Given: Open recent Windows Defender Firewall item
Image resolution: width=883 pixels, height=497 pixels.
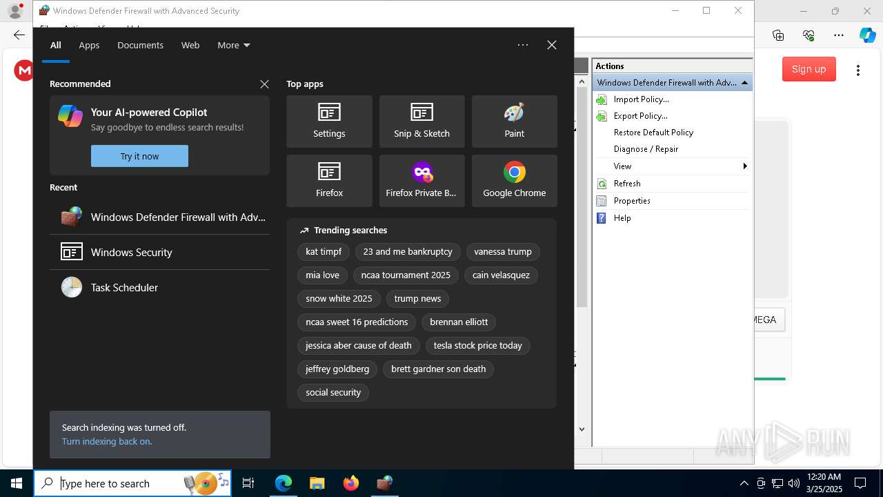Looking at the screenshot, I should pos(159,217).
